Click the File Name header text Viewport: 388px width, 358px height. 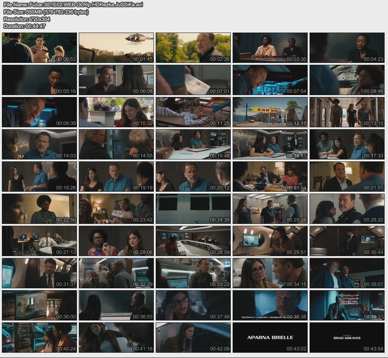click(73, 5)
